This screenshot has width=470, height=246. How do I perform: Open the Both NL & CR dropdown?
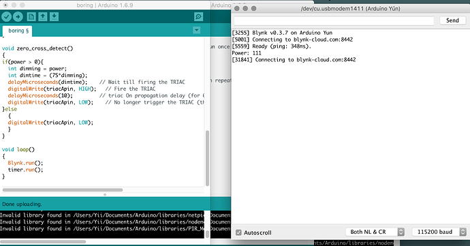(x=375, y=232)
